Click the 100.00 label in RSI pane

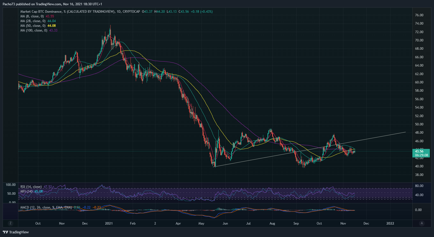(11, 185)
